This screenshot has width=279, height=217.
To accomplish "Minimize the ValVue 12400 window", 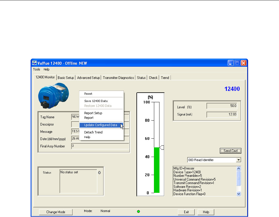I will (231, 63).
